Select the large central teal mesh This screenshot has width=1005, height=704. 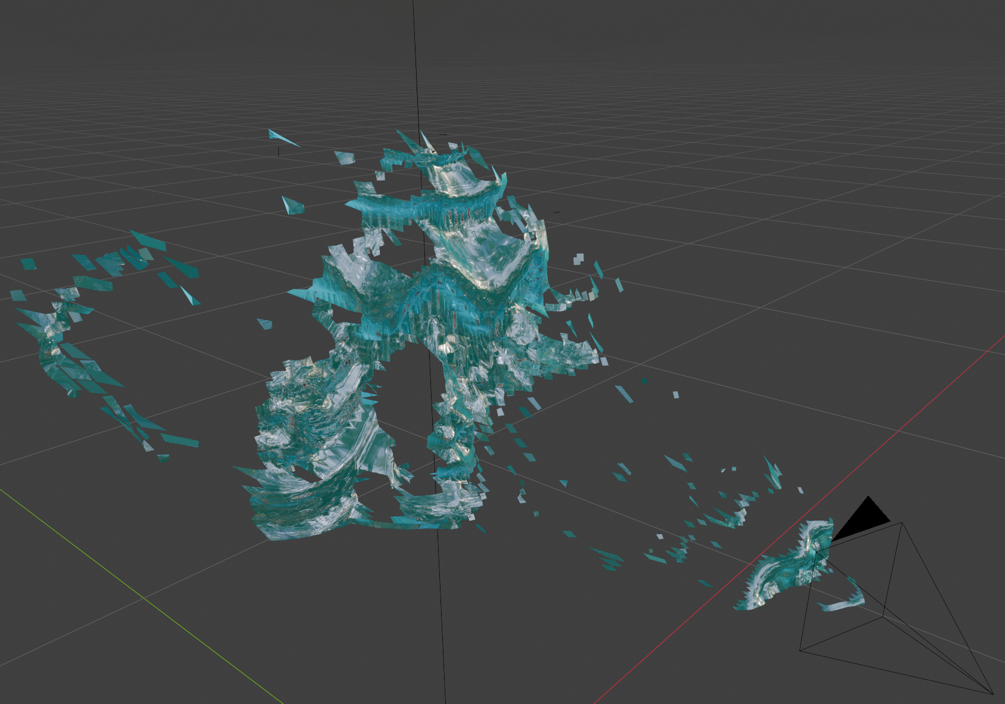point(453,298)
